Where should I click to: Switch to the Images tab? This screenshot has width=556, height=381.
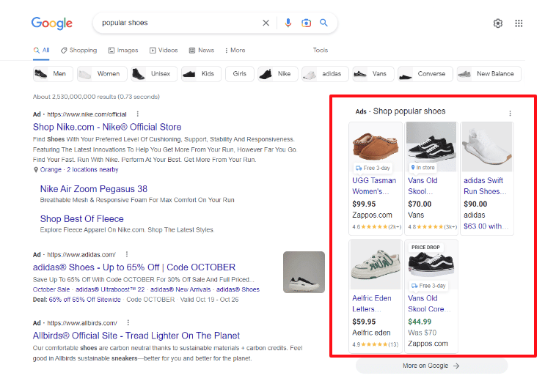(123, 51)
